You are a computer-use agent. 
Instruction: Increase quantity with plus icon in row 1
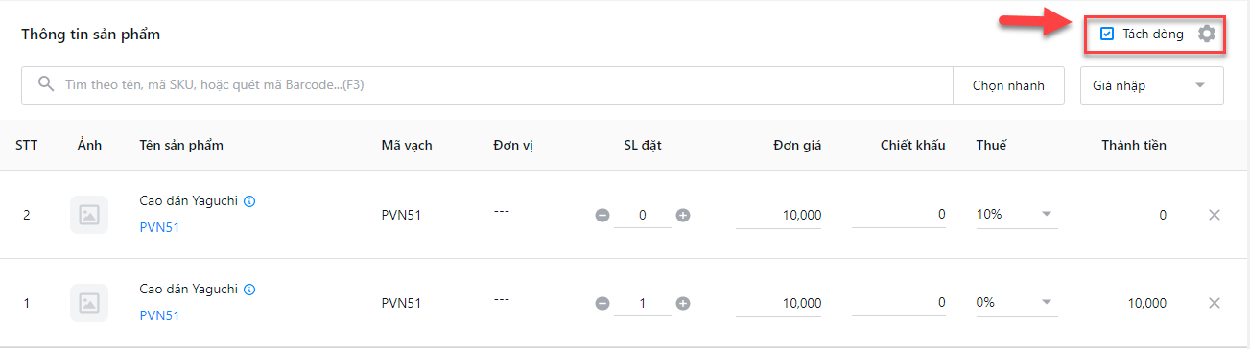point(683,303)
